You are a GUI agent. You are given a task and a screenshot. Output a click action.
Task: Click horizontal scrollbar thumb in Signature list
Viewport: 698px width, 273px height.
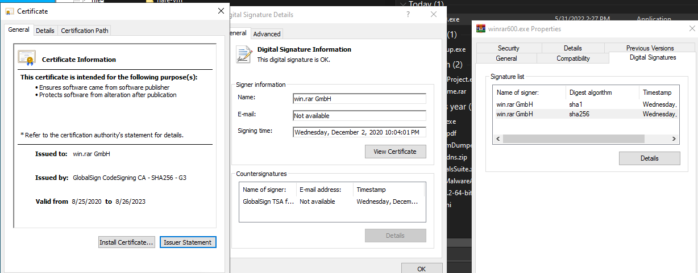click(574, 138)
